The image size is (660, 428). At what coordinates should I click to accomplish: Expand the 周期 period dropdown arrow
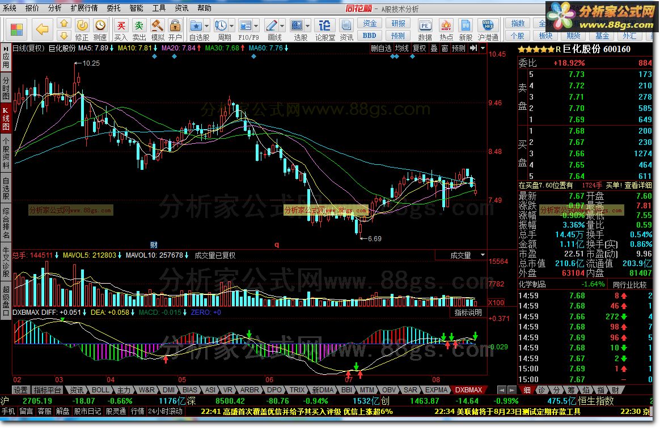231,26
